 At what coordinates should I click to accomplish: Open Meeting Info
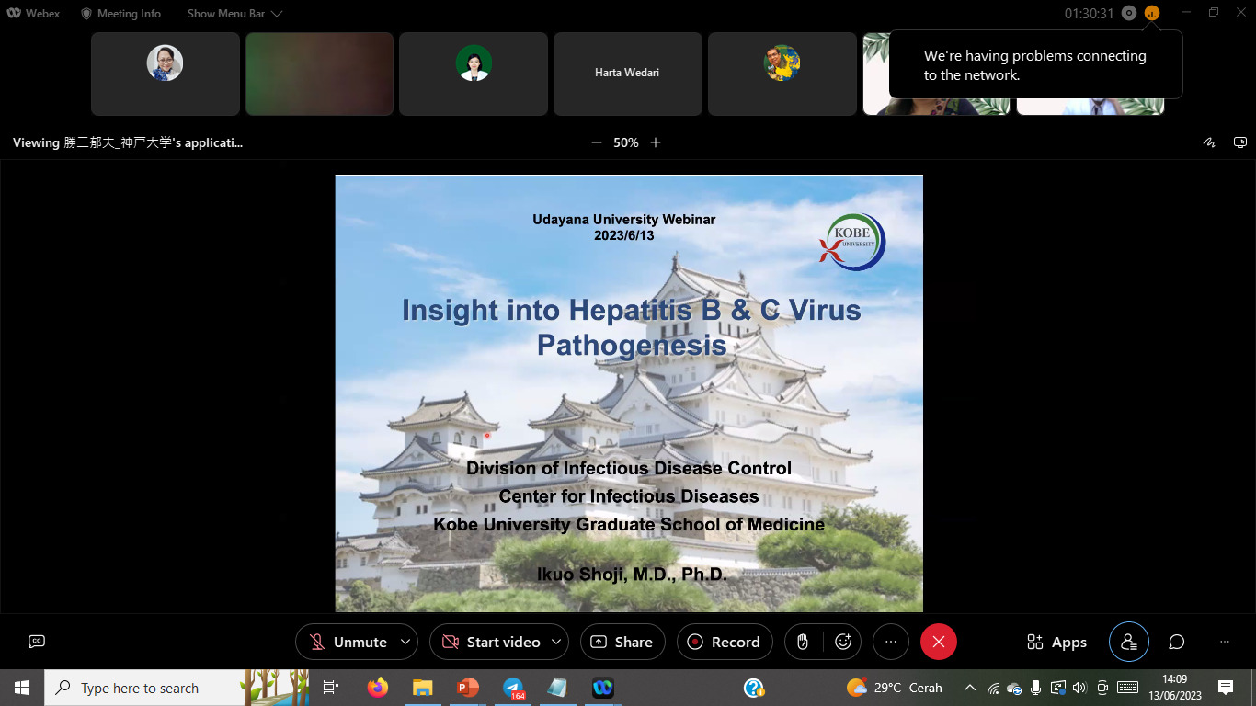pyautogui.click(x=120, y=14)
